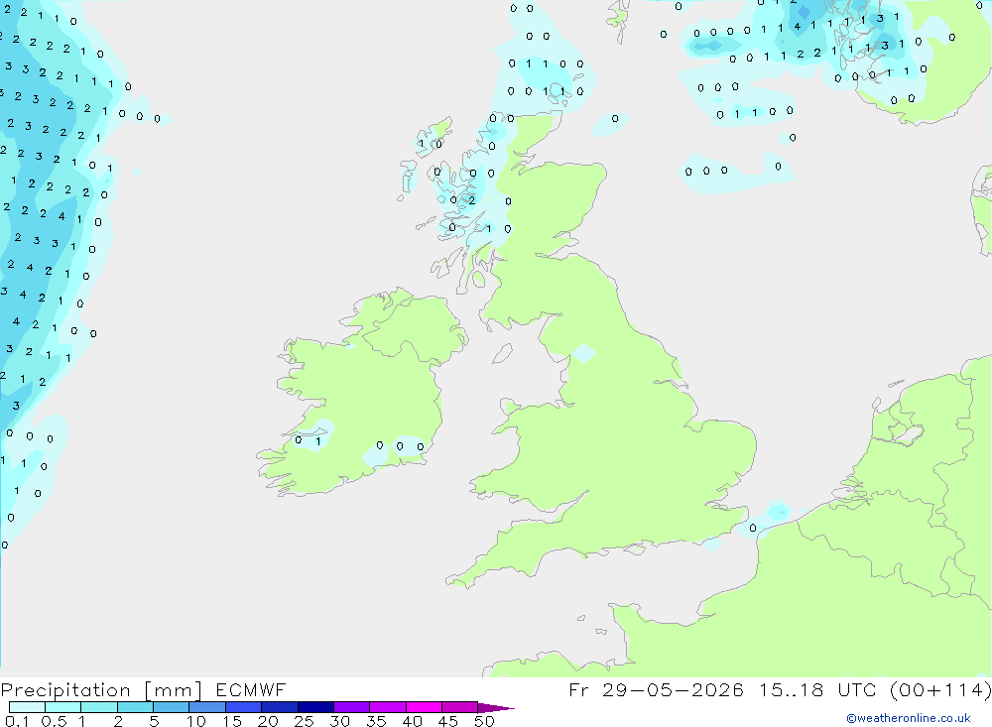Pick the 45–50 mm legend color swatch

[459, 707]
